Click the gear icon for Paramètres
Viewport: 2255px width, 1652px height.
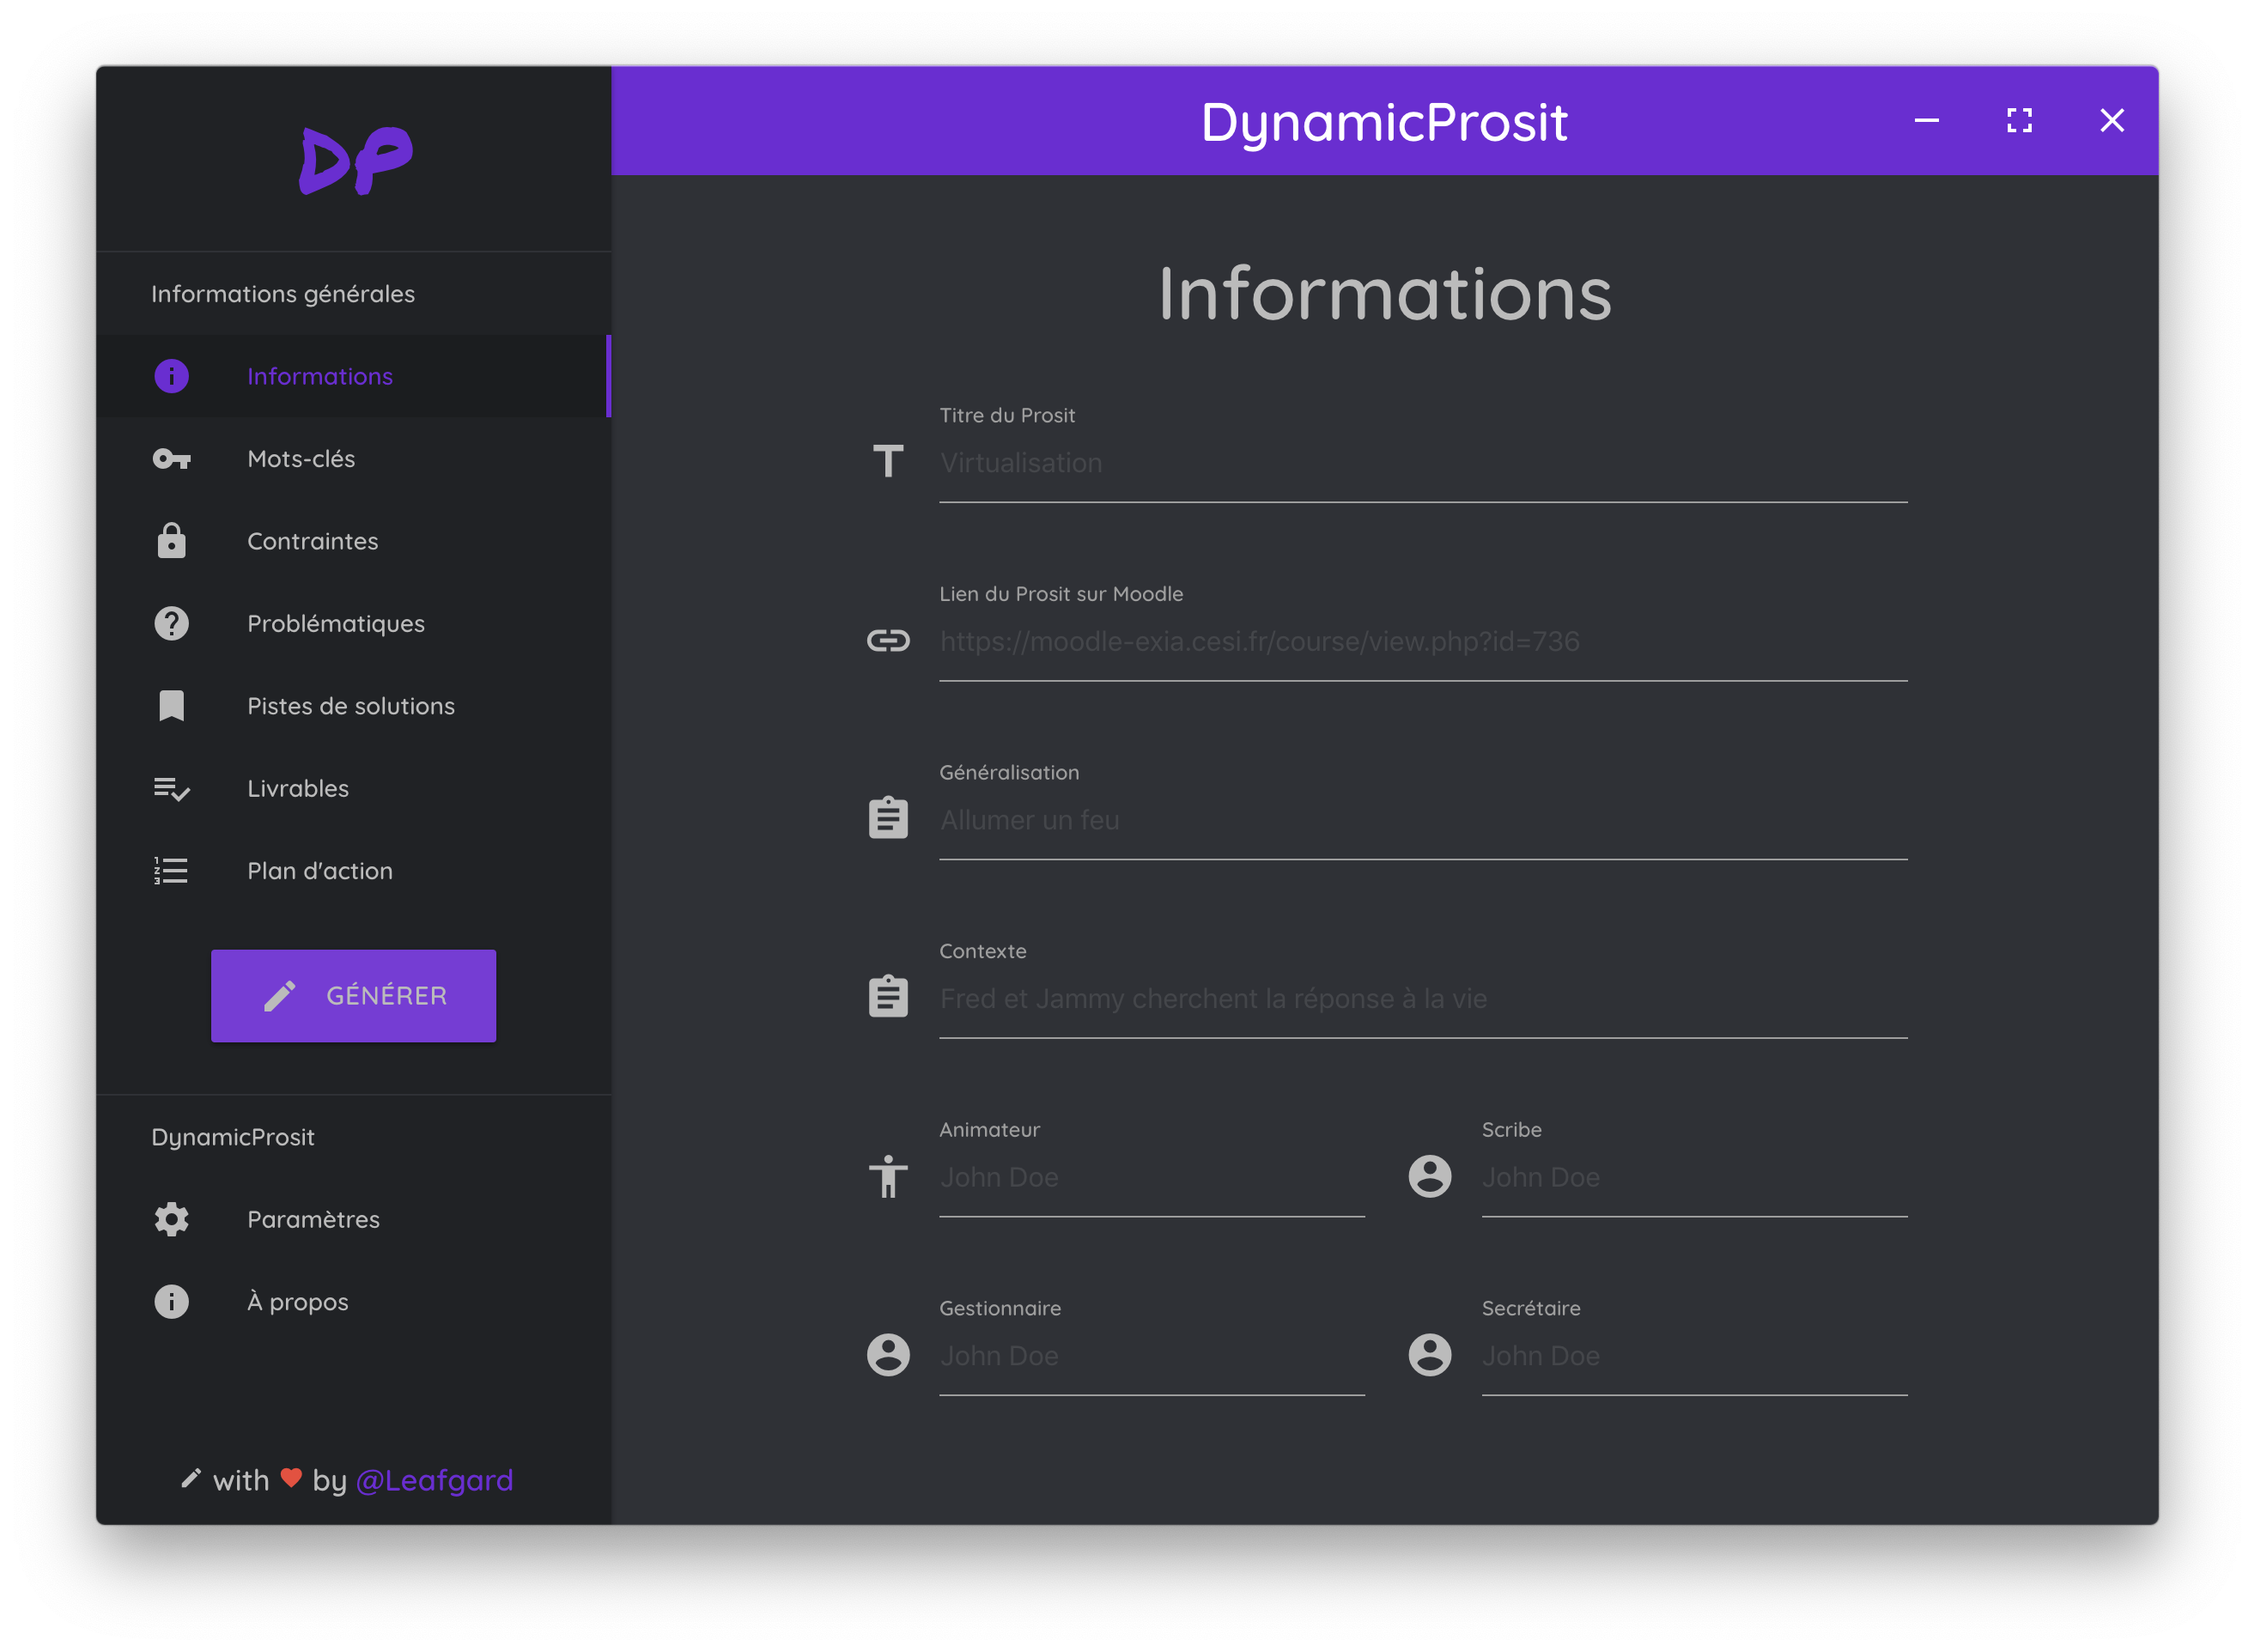(x=171, y=1219)
